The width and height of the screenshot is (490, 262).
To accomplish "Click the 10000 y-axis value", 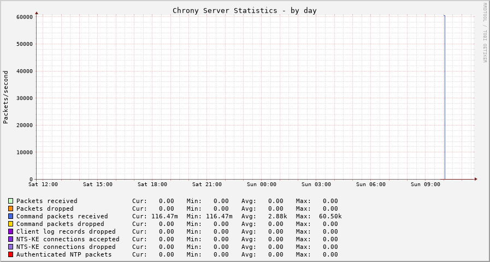I will click(x=25, y=152).
